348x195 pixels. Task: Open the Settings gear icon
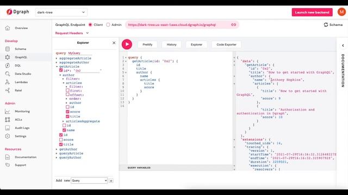[8, 136]
